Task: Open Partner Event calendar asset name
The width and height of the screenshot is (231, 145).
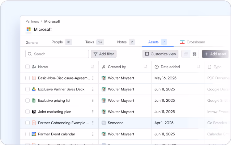Action: [57, 134]
